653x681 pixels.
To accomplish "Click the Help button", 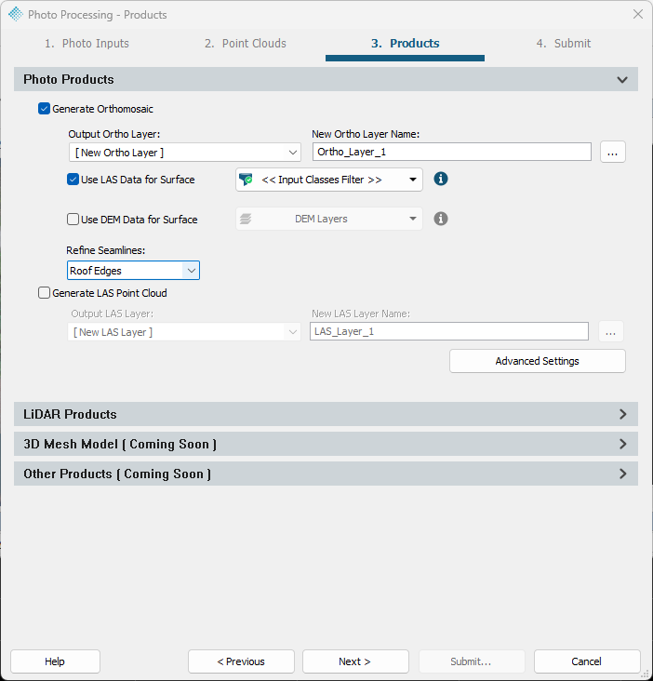I will [x=55, y=661].
